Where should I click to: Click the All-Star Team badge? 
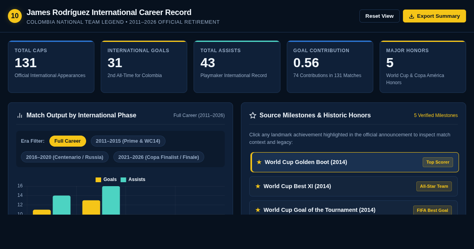[x=434, y=186]
